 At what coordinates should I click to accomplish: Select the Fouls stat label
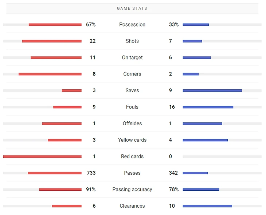click(x=132, y=107)
